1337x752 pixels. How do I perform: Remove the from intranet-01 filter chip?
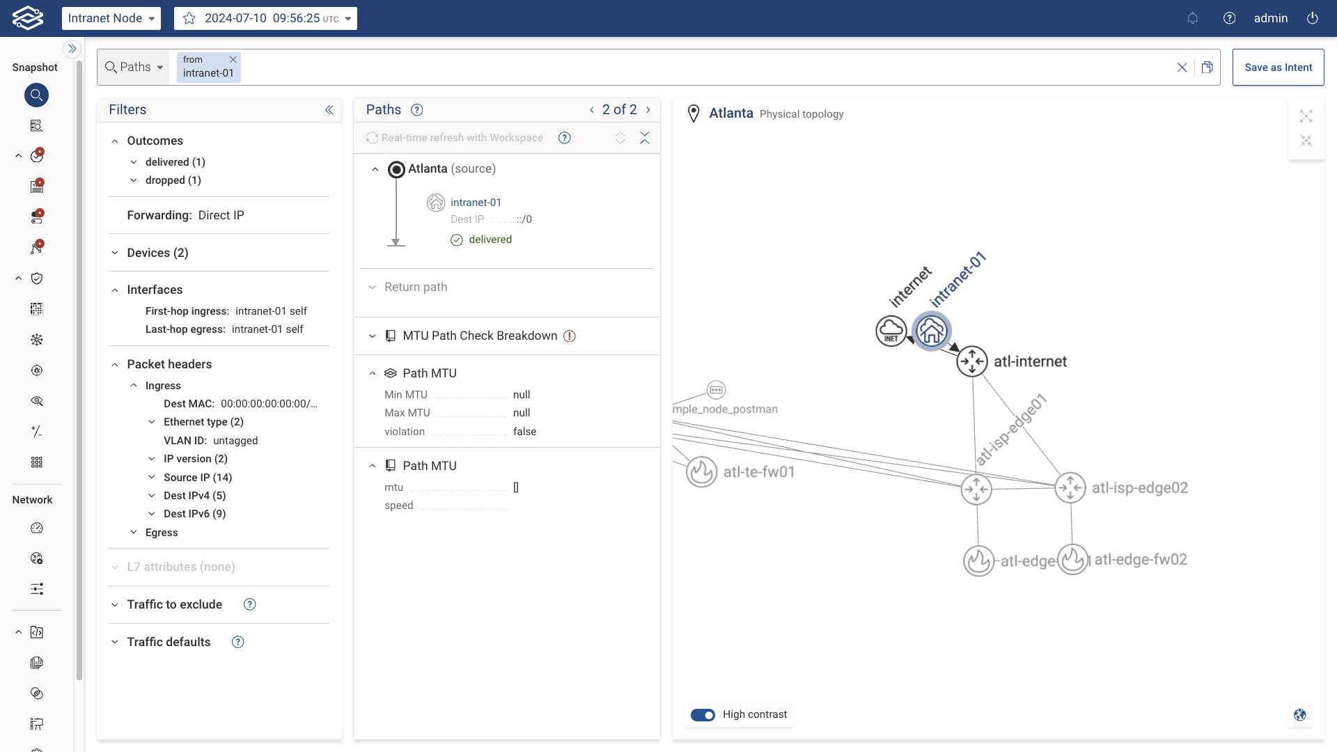pos(233,60)
